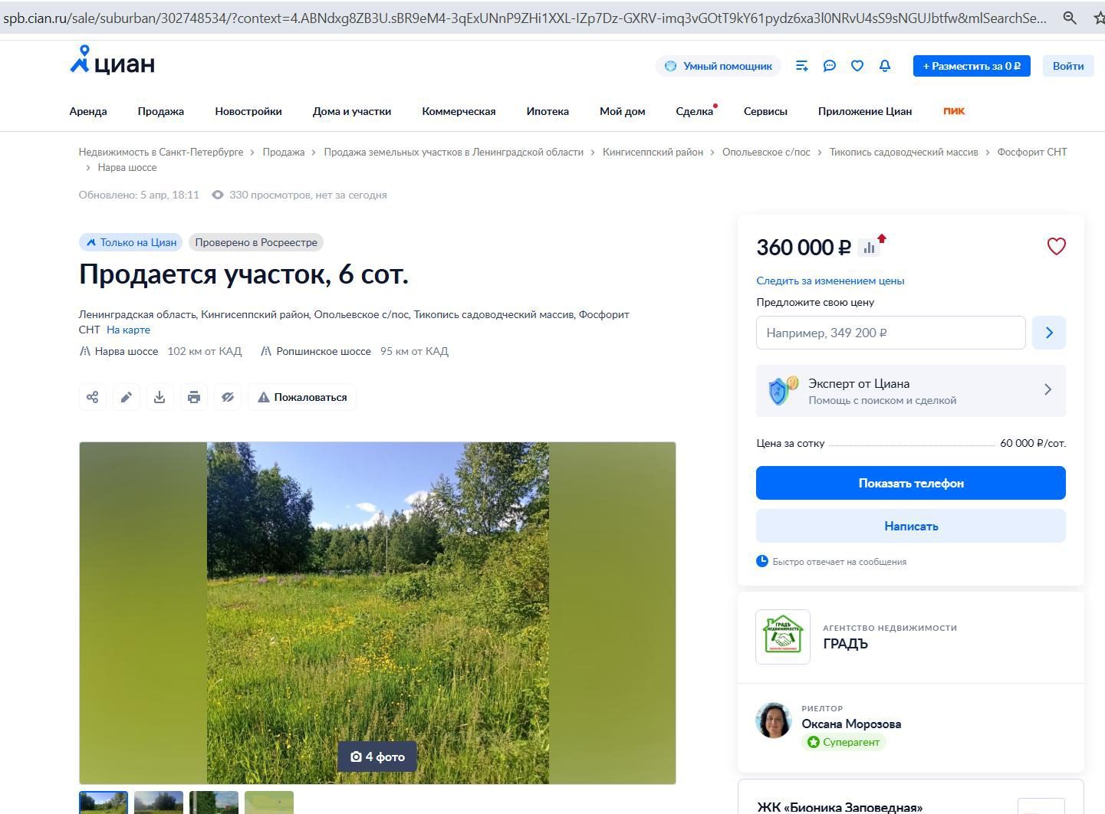Open notifications bell icon
Image resolution: width=1105 pixels, height=814 pixels.
coord(885,66)
